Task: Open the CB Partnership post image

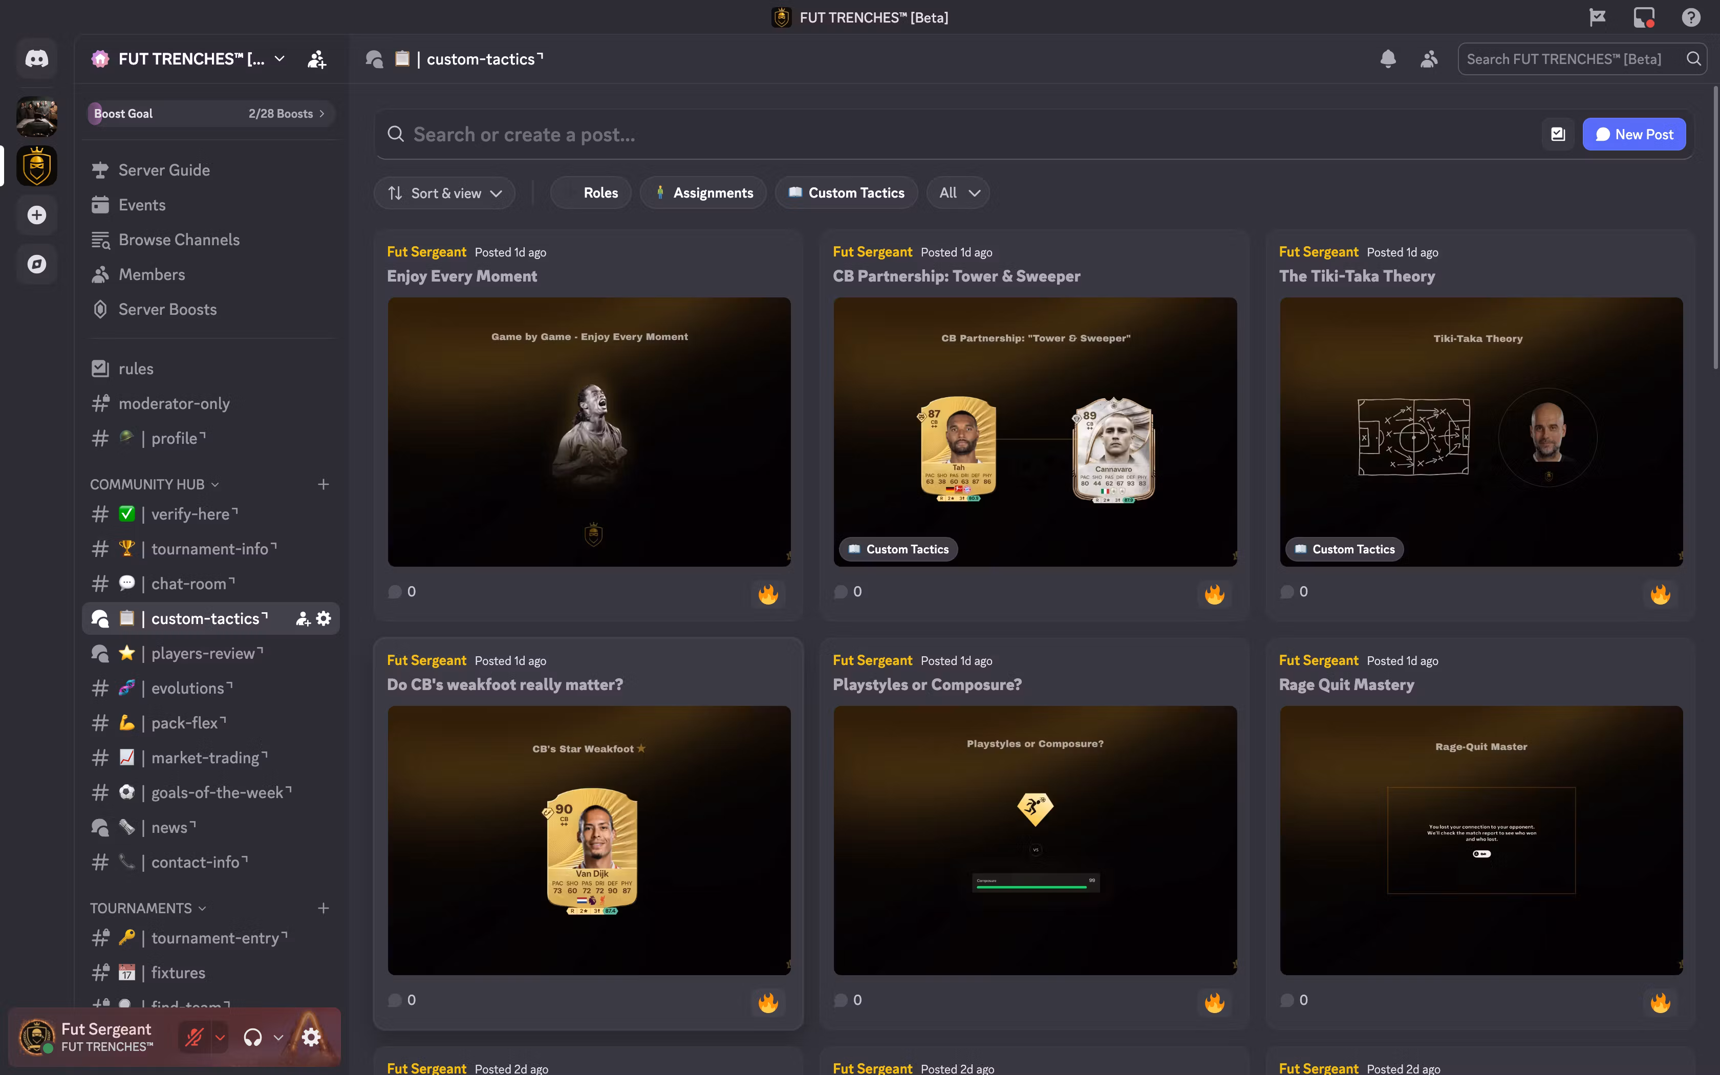Action: click(1035, 432)
